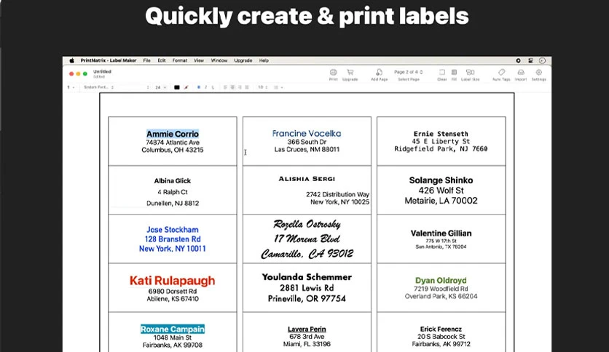The image size is (609, 352).
Task: Justify text alignment
Action: [247, 87]
